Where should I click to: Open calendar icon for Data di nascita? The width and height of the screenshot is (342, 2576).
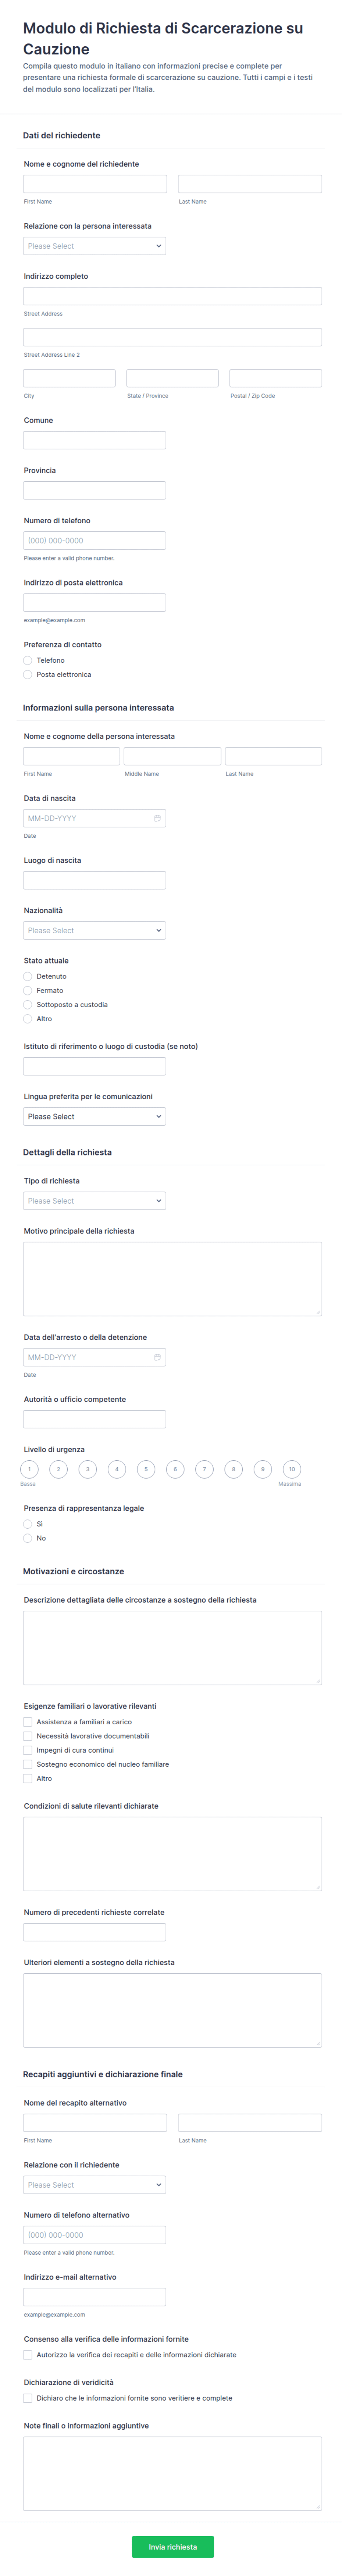tap(157, 818)
